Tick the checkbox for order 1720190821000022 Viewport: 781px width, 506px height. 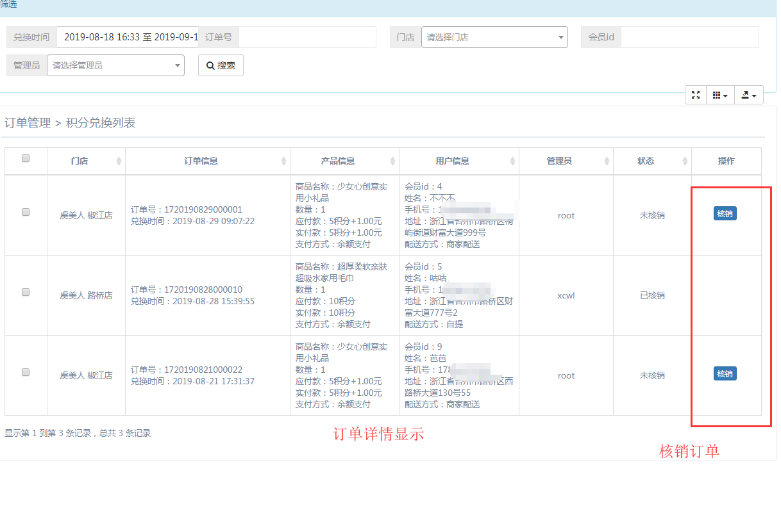(x=26, y=372)
